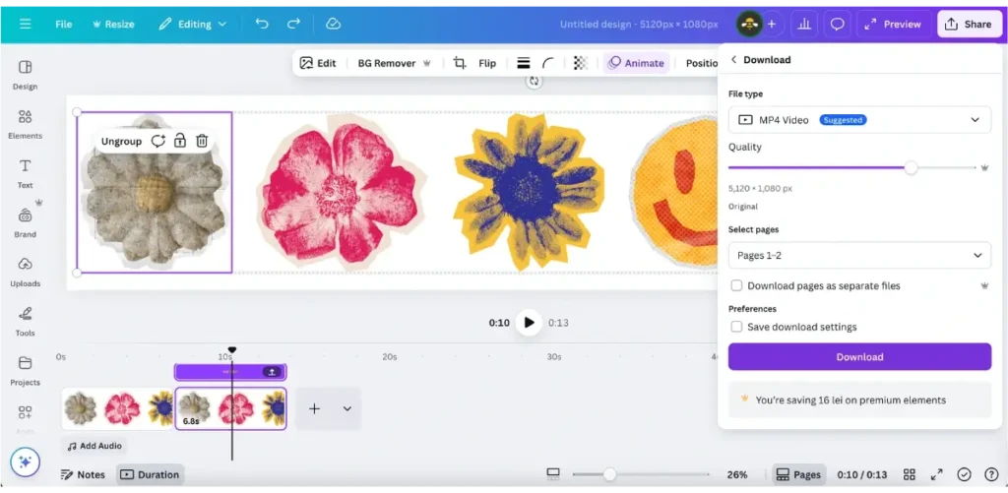Check Save download settings option
This screenshot has height=493, width=1008.
click(736, 327)
